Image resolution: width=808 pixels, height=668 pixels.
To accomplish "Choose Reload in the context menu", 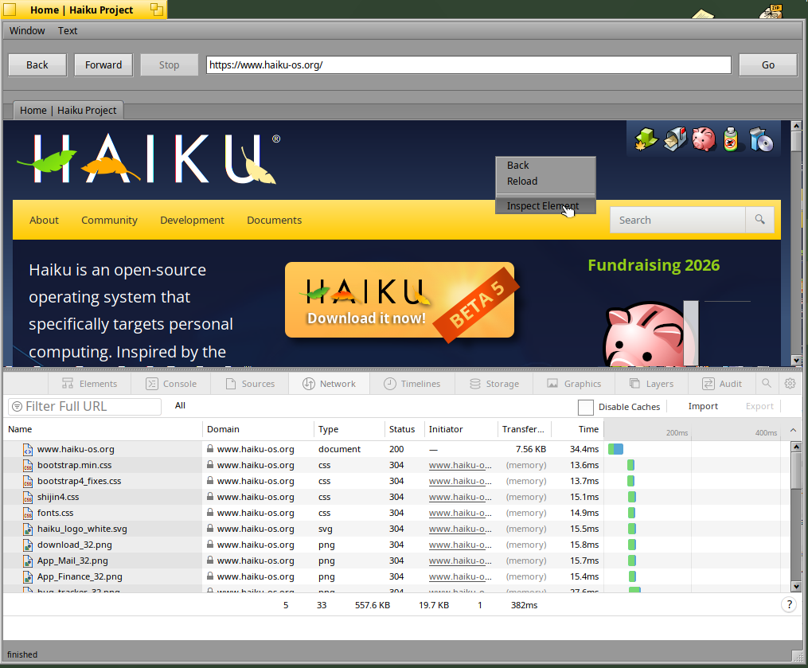I will coord(546,182).
